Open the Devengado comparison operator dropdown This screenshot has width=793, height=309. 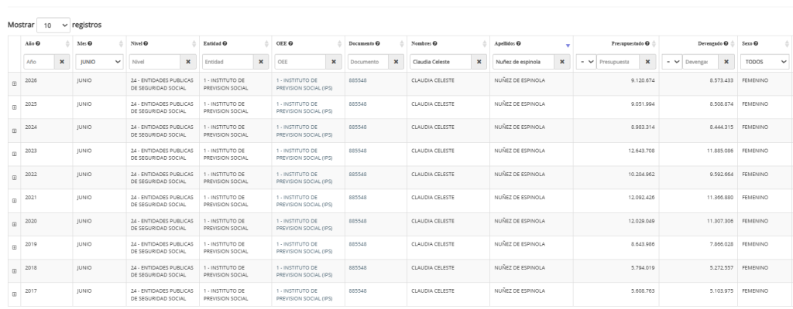(x=672, y=62)
